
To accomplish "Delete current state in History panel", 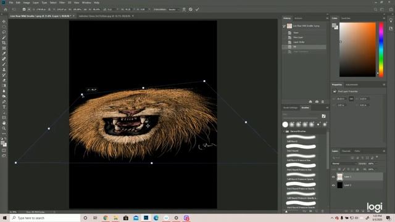I will (x=323, y=102).
